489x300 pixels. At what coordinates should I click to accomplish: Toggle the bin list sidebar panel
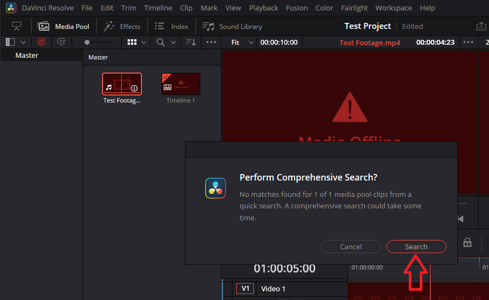coord(10,42)
